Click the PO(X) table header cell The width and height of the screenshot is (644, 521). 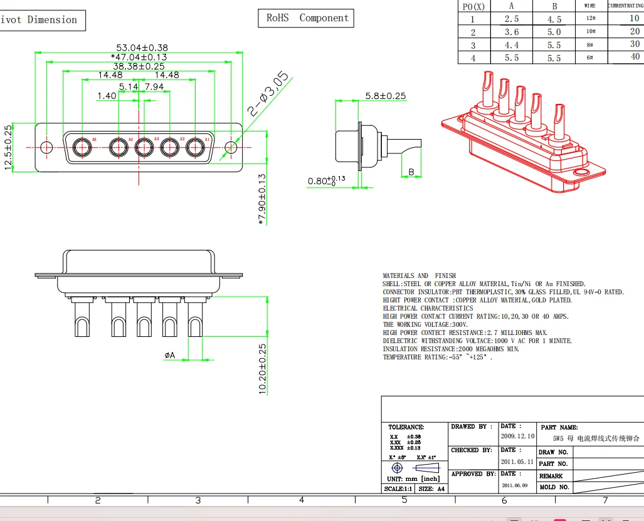pyautogui.click(x=473, y=6)
